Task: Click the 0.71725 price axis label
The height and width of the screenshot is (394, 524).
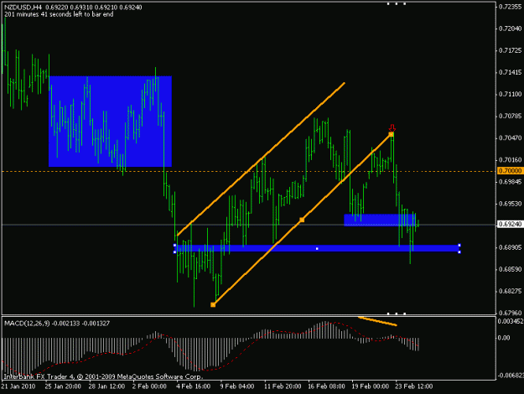Action: (x=511, y=50)
